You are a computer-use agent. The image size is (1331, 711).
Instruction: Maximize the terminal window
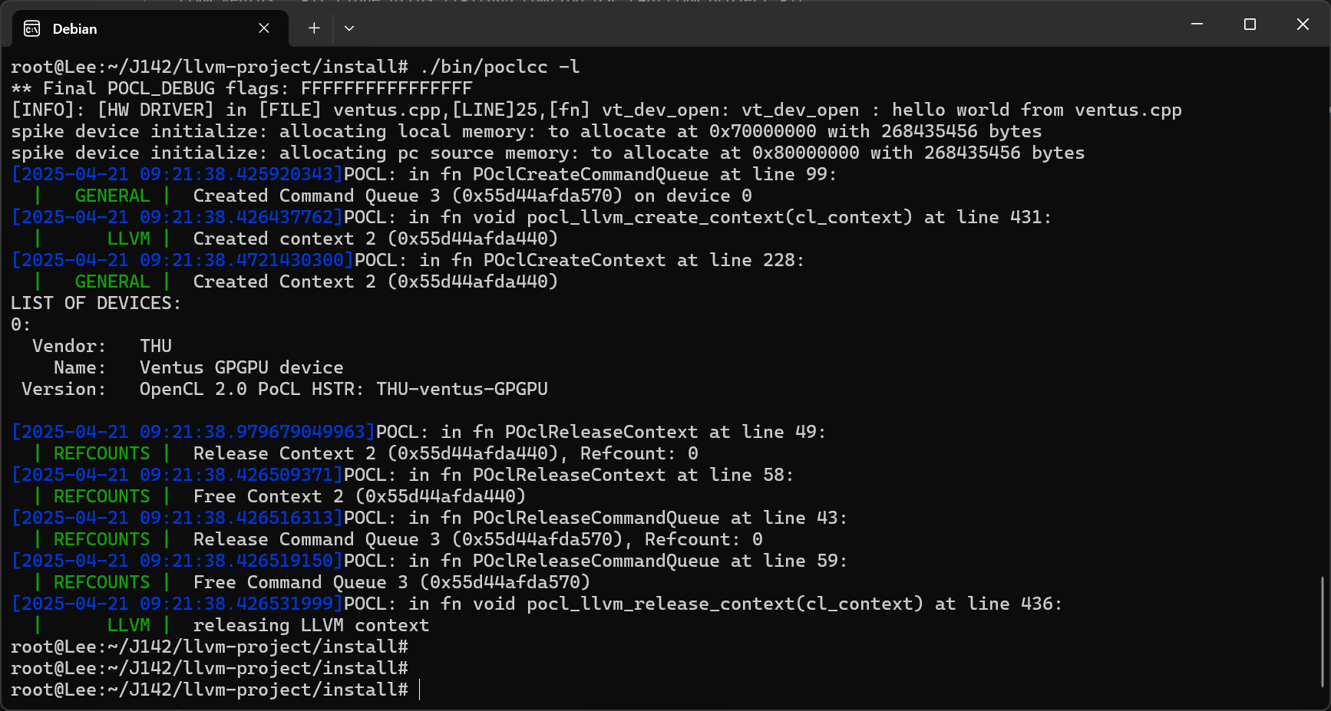coord(1250,25)
